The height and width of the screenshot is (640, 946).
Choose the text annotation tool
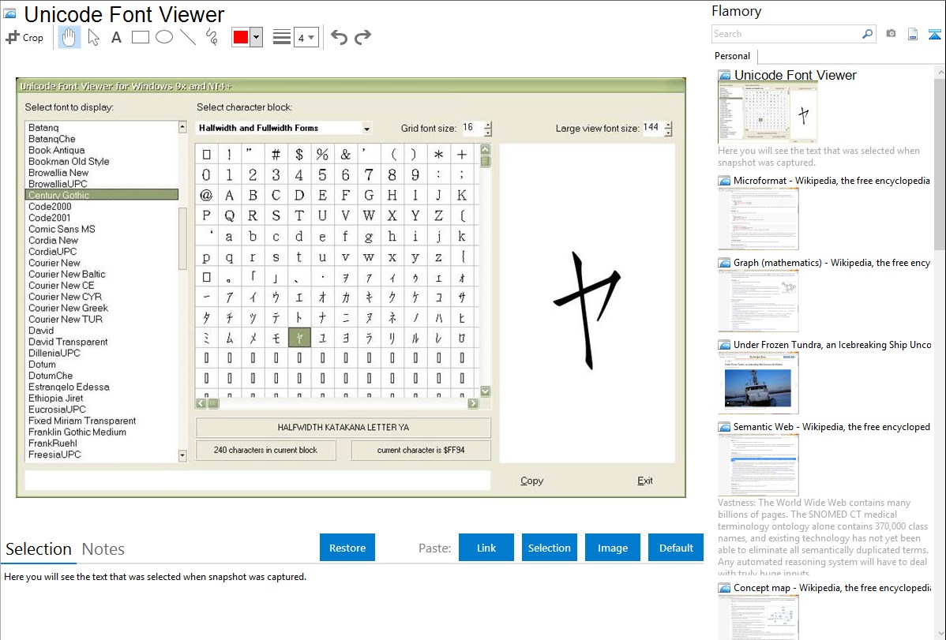coord(116,37)
